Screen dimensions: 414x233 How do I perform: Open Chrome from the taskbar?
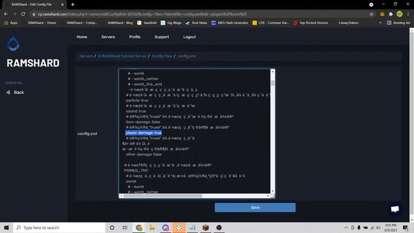pyautogui.click(x=139, y=227)
